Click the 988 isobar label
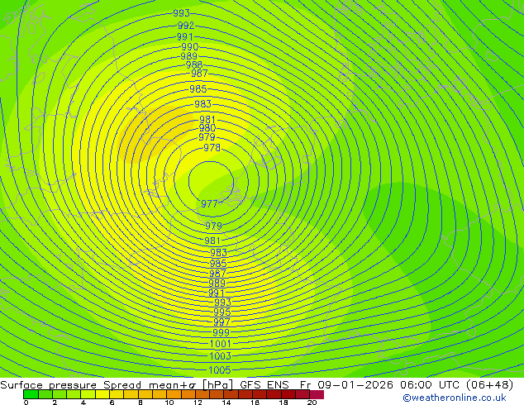 194,64
